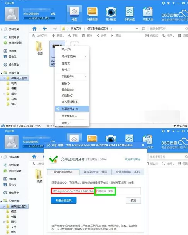Open address bar path dropdown, upper window
The image size is (188, 235).
pyautogui.click(x=137, y=29)
